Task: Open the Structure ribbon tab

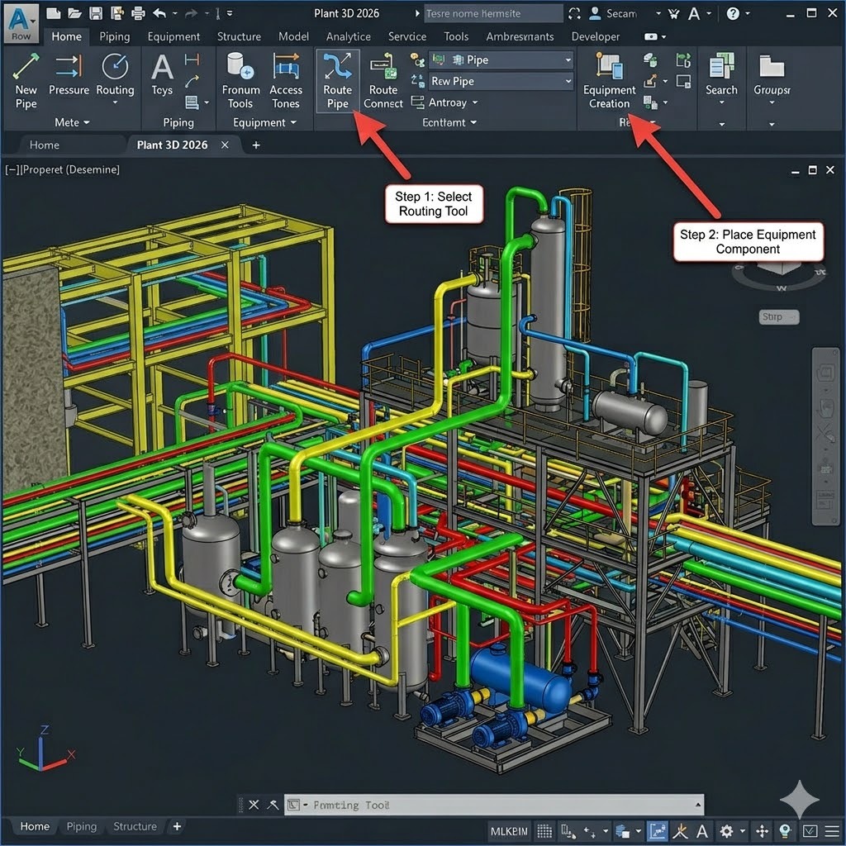Action: coord(239,36)
